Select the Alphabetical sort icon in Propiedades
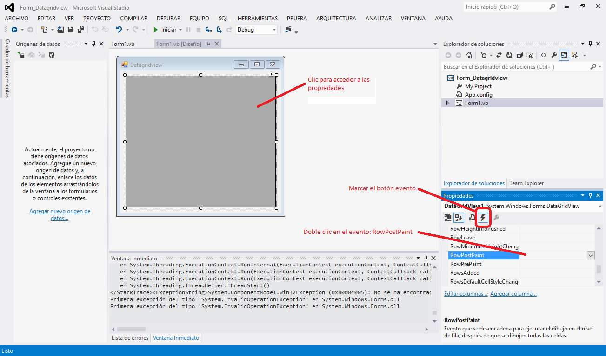606x356 pixels. pos(459,217)
